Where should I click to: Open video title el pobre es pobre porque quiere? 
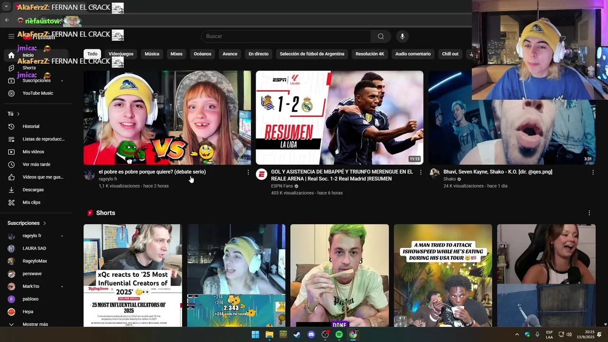click(x=152, y=172)
